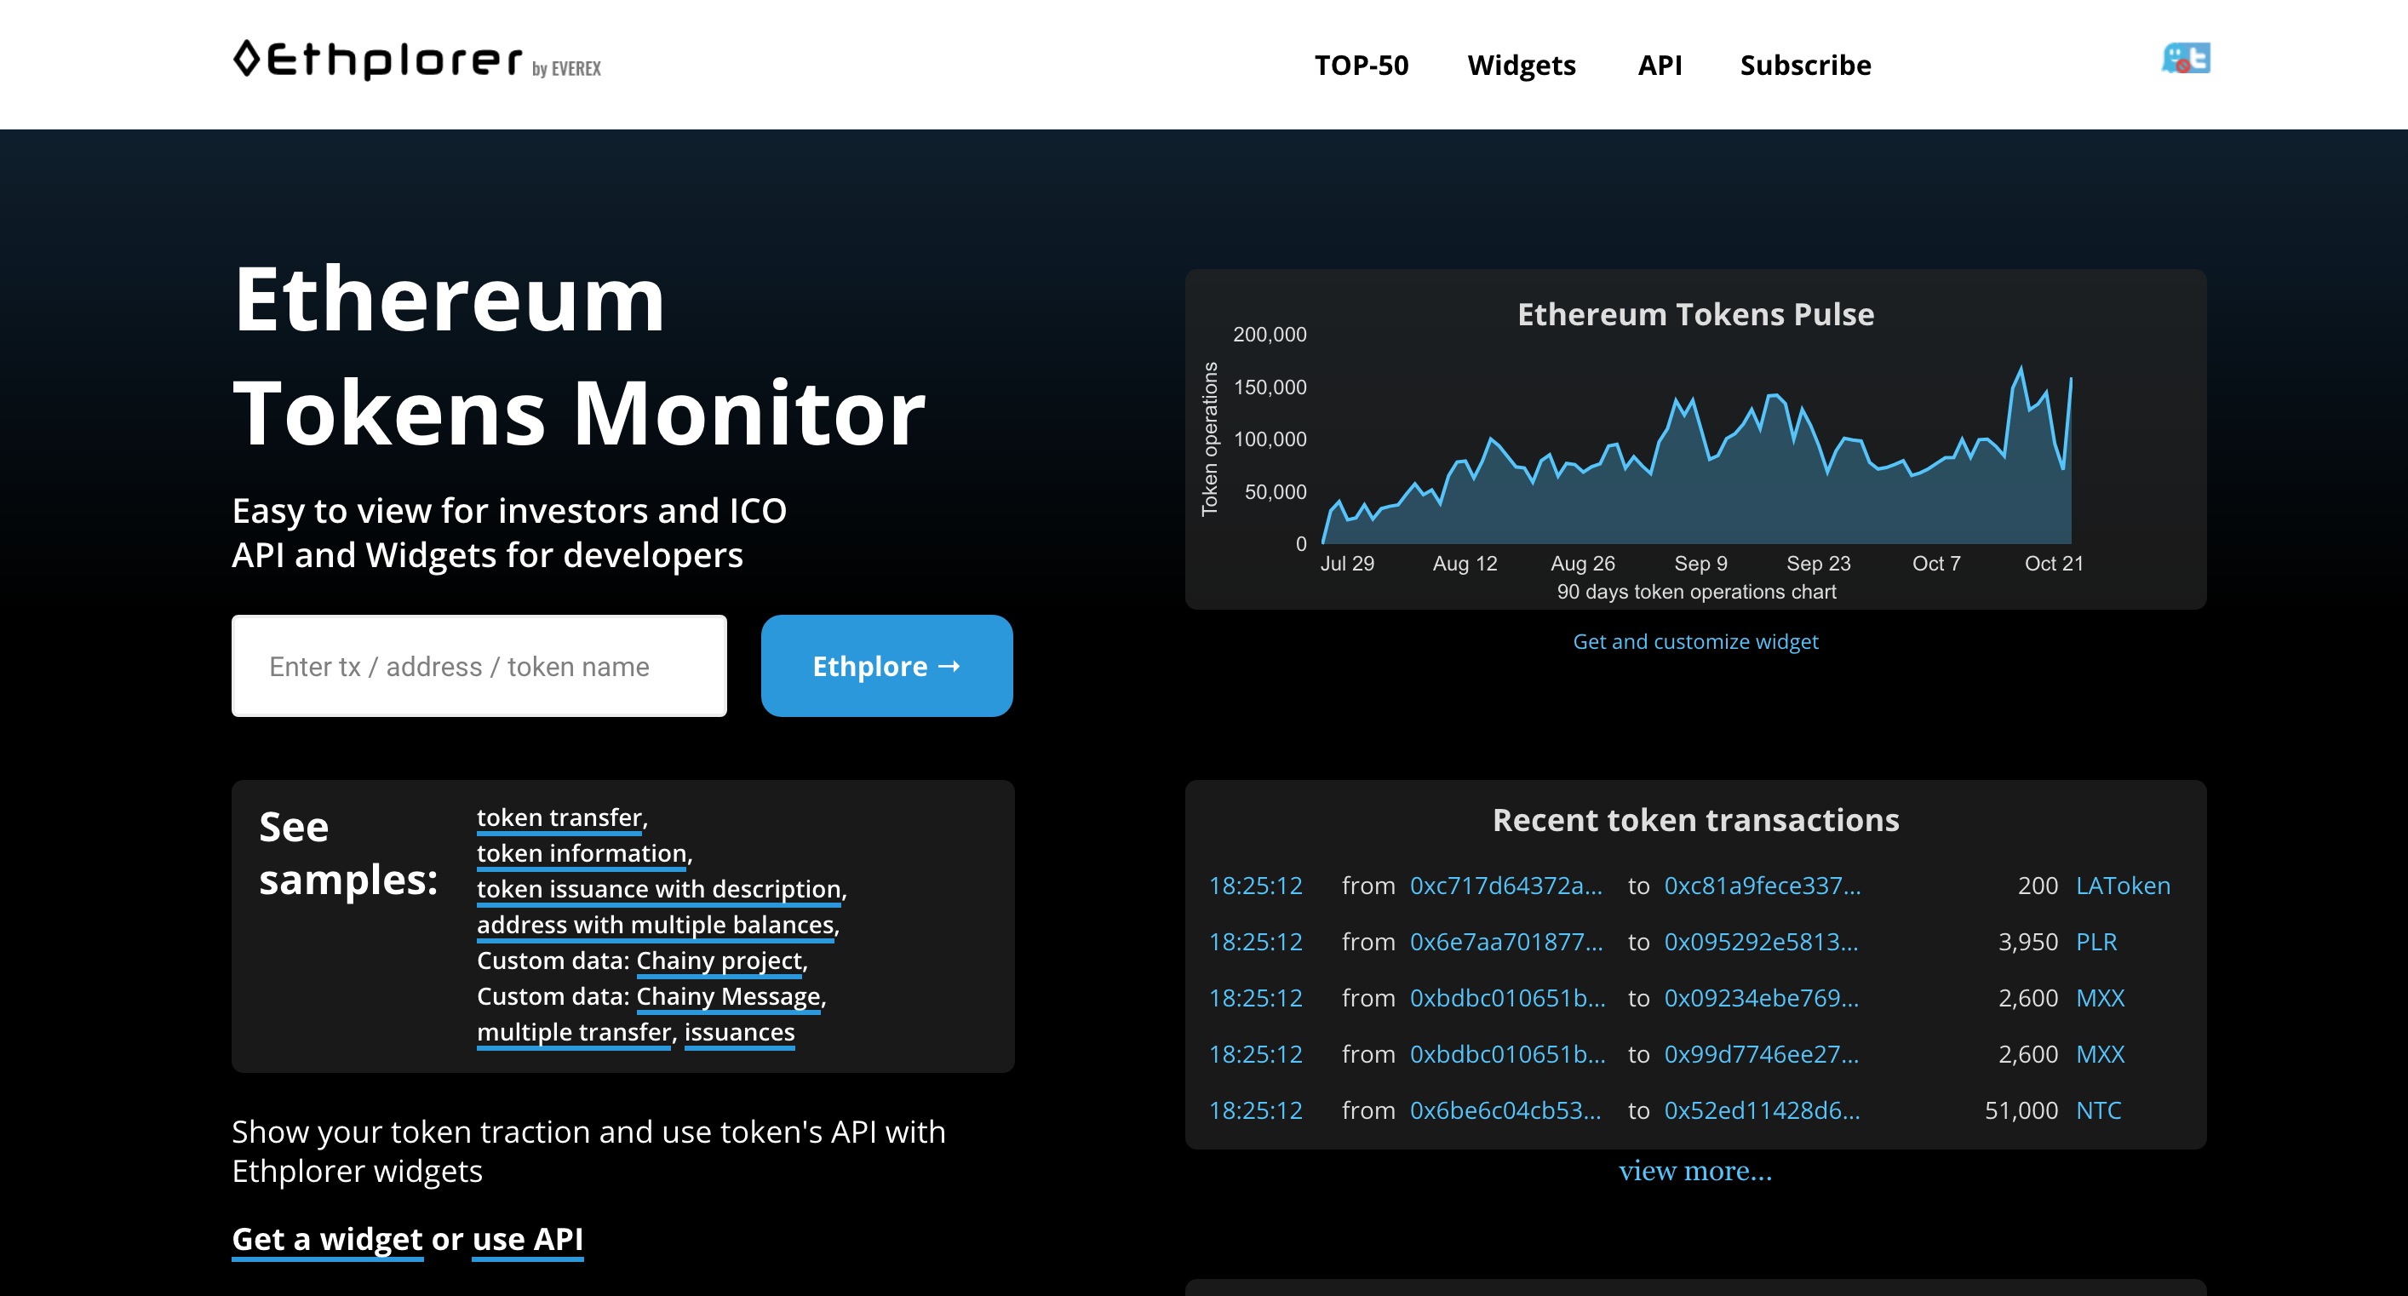Open recipient address 0x52ed11428d6...
Screen dimensions: 2408x1296
pyautogui.click(x=1762, y=1110)
